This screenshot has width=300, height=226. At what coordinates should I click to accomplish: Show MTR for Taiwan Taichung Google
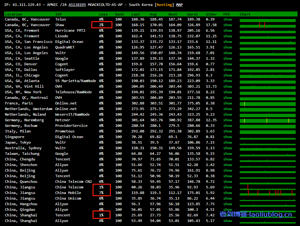coord(228,154)
